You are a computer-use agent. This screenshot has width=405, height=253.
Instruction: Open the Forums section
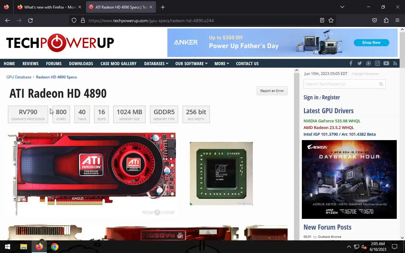(54, 64)
